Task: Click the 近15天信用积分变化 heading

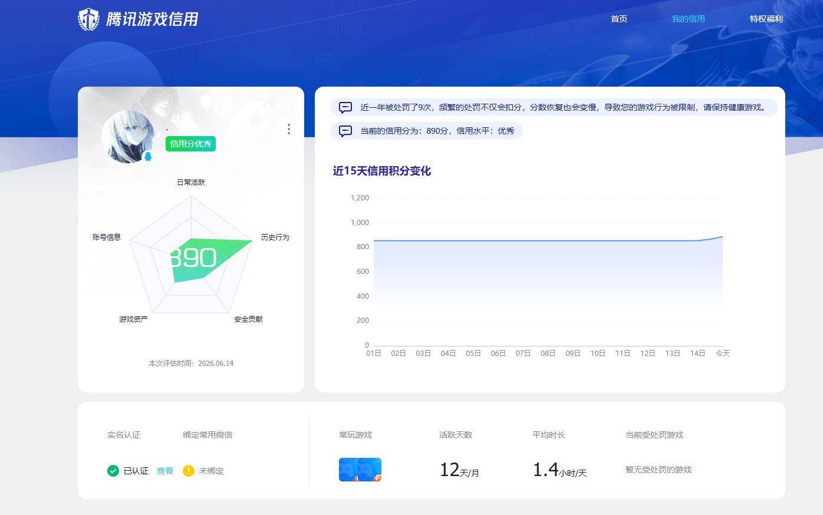Action: coord(382,171)
